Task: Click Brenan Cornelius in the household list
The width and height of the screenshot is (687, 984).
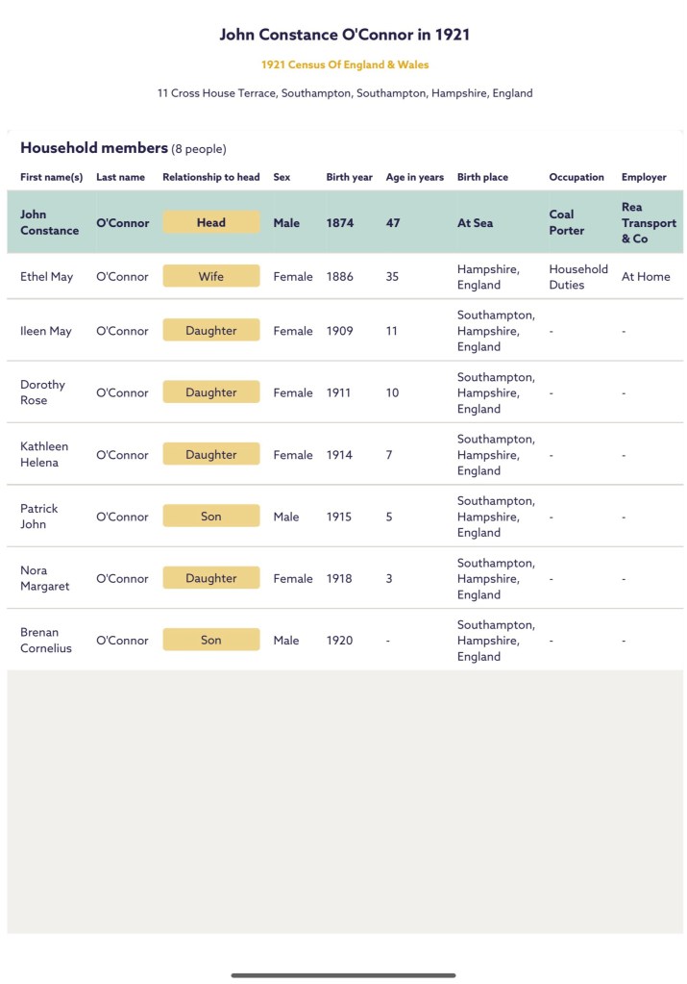Action: click(x=46, y=640)
